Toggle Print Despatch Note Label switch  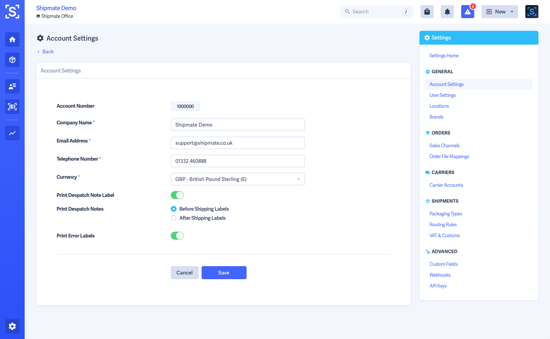point(177,195)
